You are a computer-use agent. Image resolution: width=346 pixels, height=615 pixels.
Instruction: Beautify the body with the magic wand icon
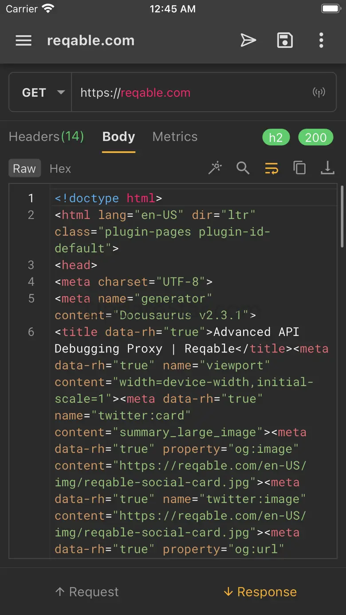pyautogui.click(x=215, y=168)
